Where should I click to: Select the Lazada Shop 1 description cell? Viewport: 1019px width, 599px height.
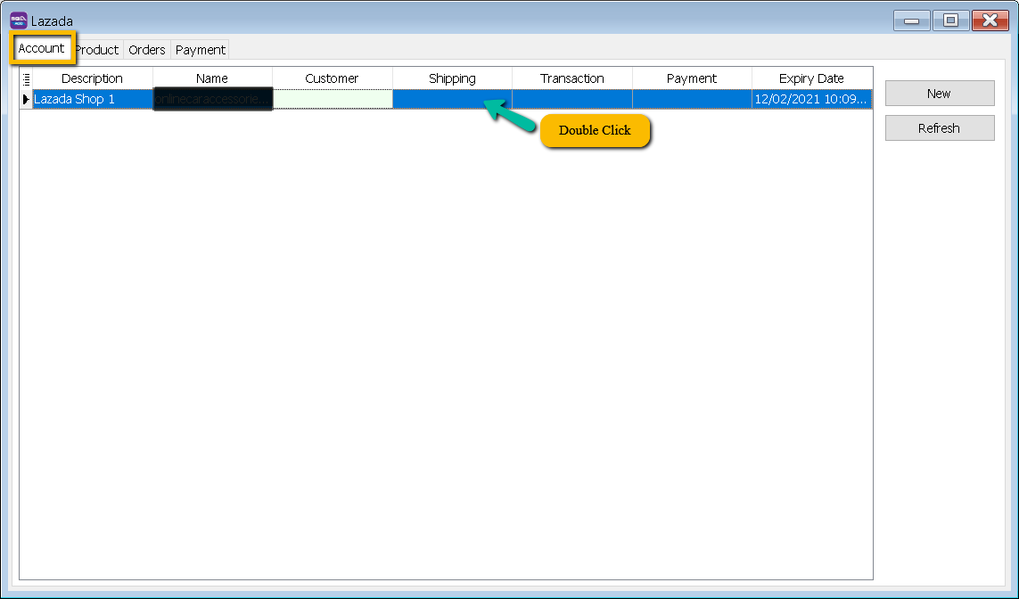[92, 100]
